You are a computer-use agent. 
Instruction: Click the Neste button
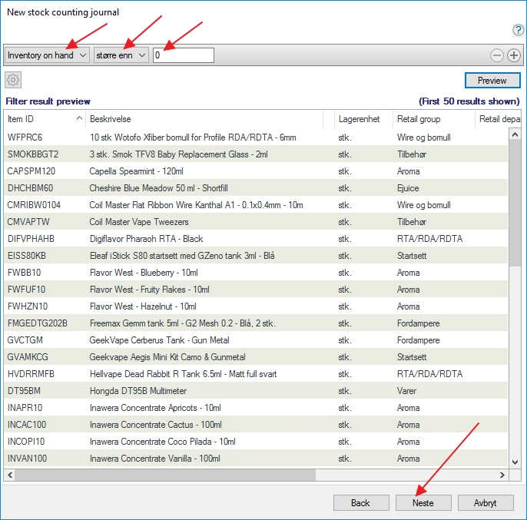[423, 503]
